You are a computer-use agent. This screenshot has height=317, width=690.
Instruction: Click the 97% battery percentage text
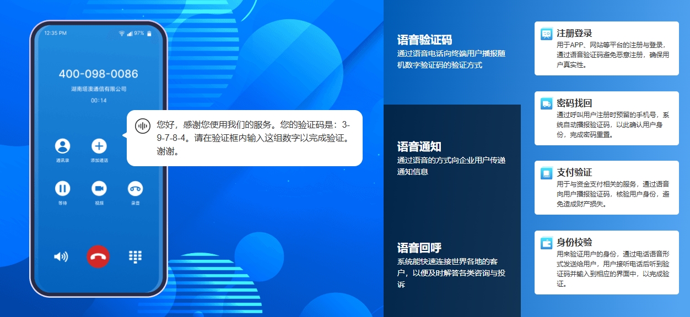click(139, 34)
